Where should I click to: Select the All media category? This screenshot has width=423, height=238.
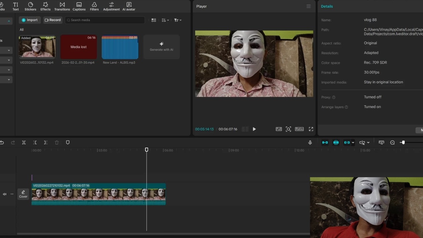[x=21, y=30]
